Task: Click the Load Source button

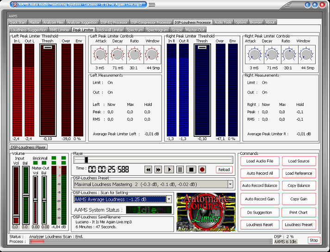Action: [x=299, y=161]
